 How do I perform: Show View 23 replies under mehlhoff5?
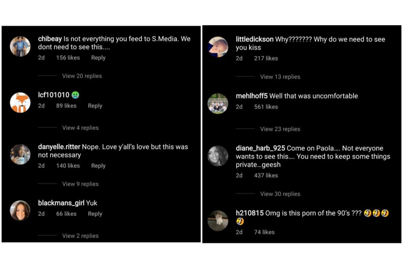coord(280,129)
